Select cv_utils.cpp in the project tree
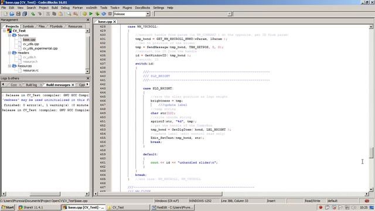 [x=31, y=44]
